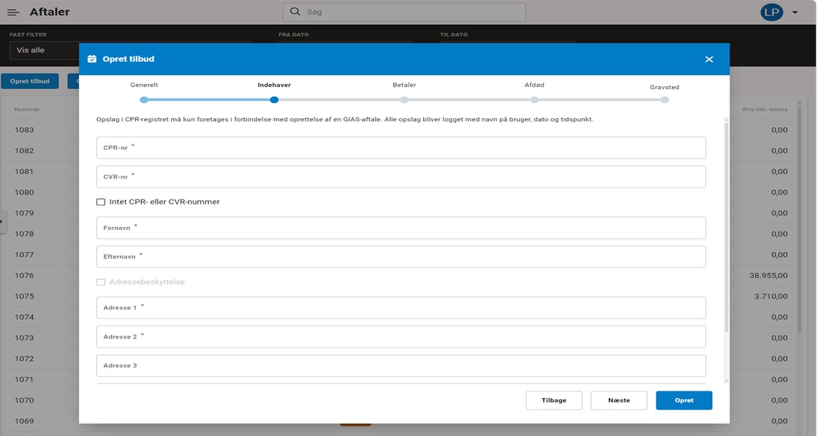Focus the CVR-nr input field
Image resolution: width=818 pixels, height=436 pixels.
pyautogui.click(x=401, y=177)
